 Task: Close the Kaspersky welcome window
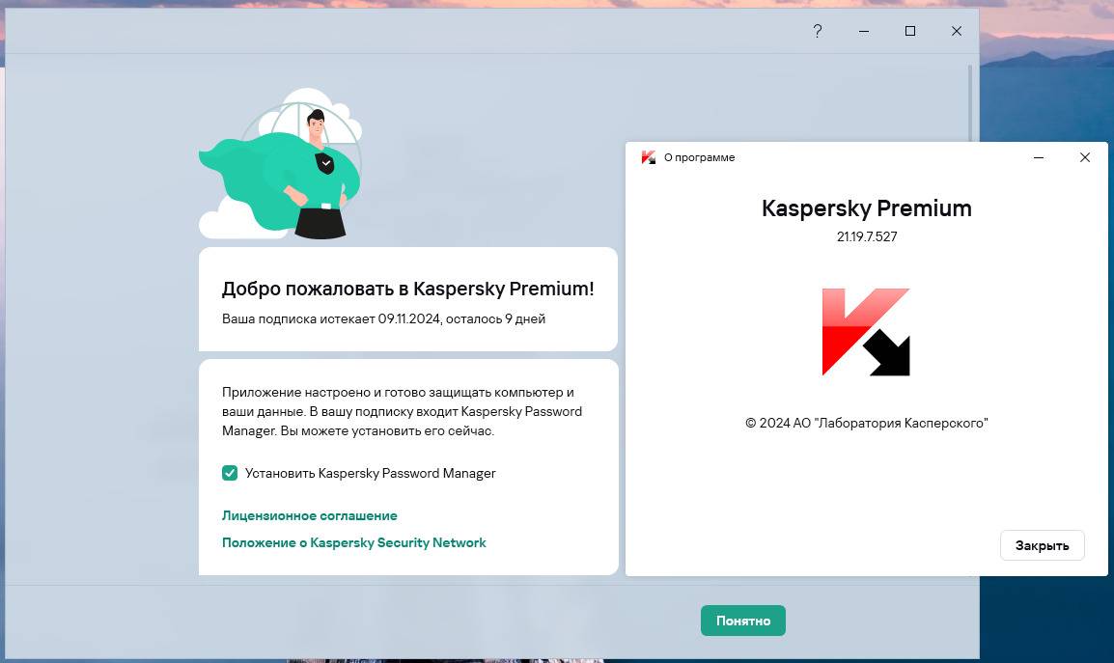click(957, 31)
